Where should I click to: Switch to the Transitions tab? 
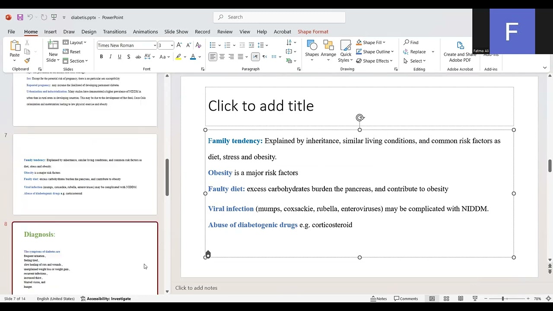pyautogui.click(x=114, y=32)
